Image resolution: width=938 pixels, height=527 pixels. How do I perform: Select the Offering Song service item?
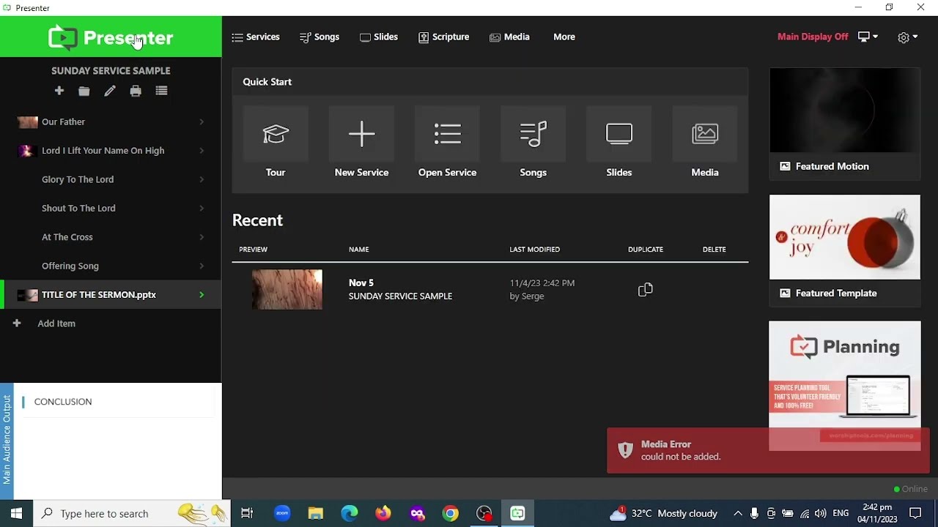(x=111, y=266)
